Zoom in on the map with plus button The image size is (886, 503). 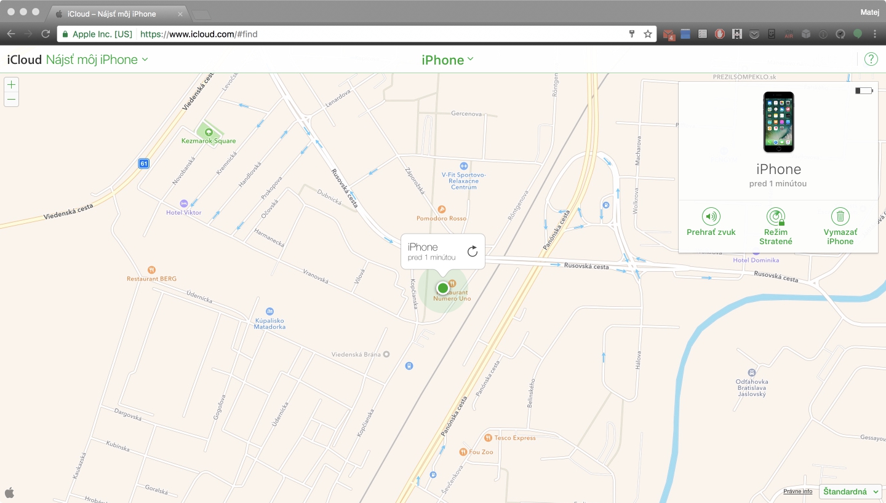(11, 84)
